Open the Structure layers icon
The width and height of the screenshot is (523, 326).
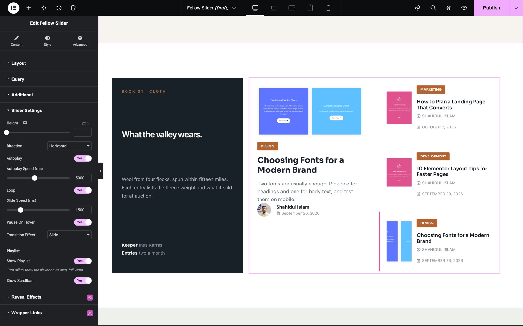point(448,8)
